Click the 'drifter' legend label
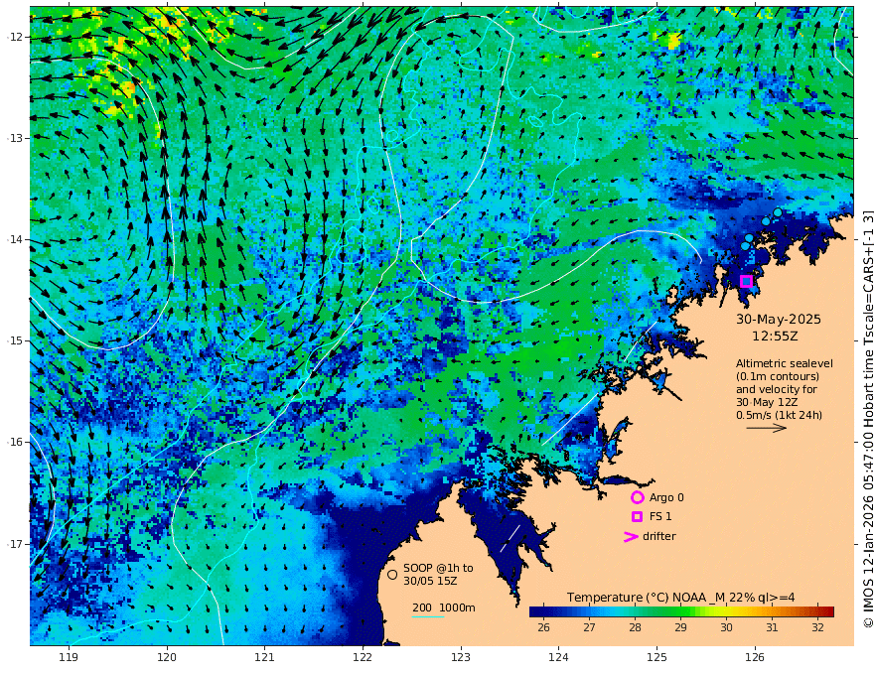Viewport: 874px width, 675px height. point(659,536)
